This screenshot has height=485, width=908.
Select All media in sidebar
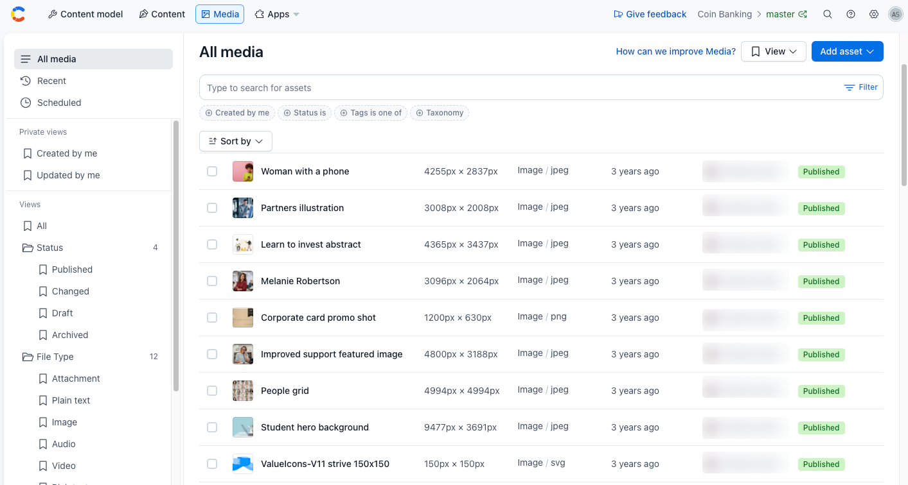point(93,59)
